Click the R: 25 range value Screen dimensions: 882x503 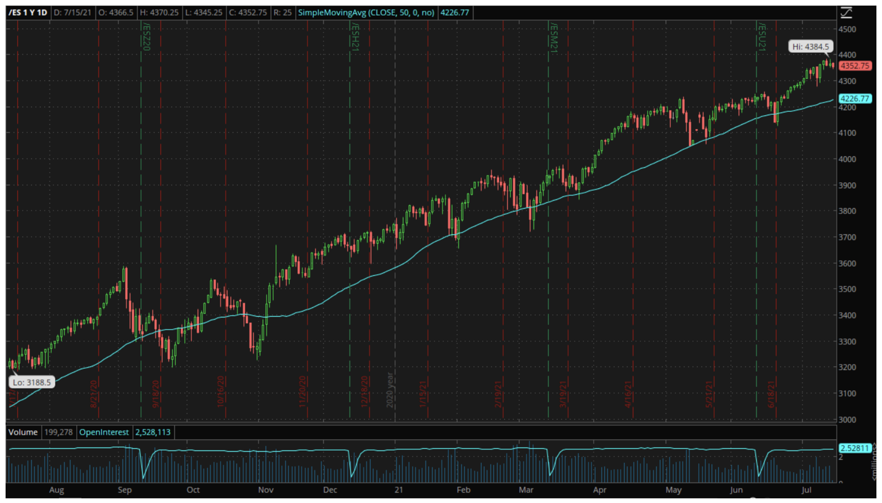[282, 13]
